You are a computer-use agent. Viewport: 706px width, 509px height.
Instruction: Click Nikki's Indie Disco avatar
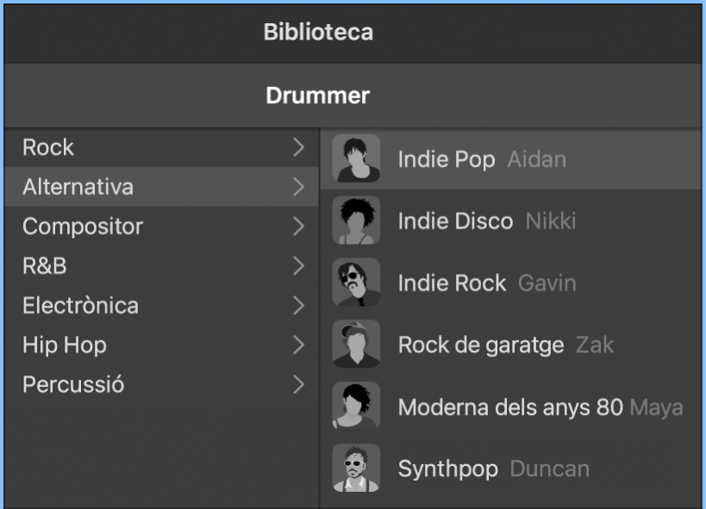pyautogui.click(x=356, y=220)
